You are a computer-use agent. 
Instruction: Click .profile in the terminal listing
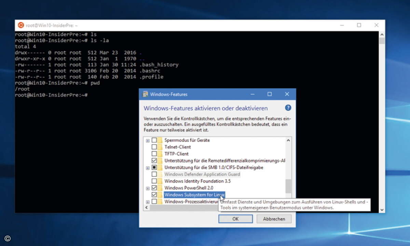point(151,77)
